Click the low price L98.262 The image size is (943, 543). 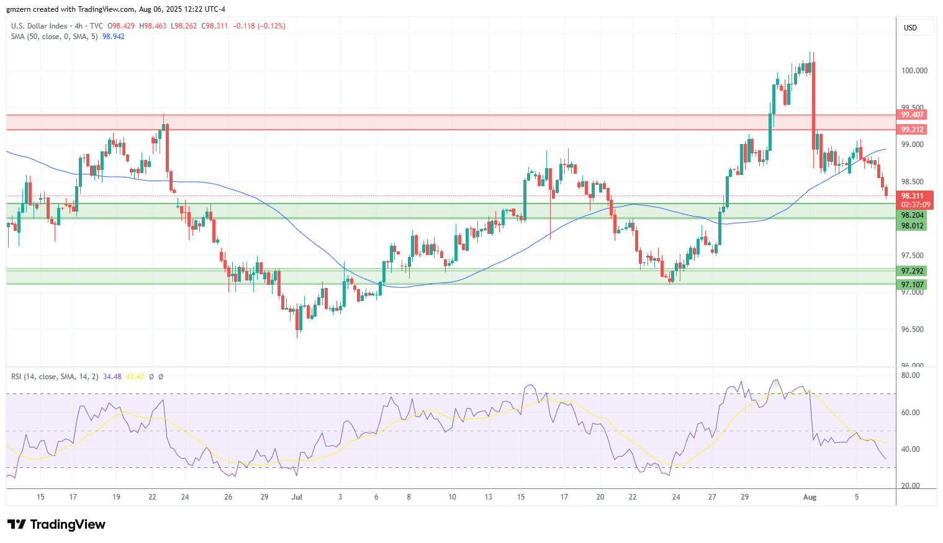183,26
